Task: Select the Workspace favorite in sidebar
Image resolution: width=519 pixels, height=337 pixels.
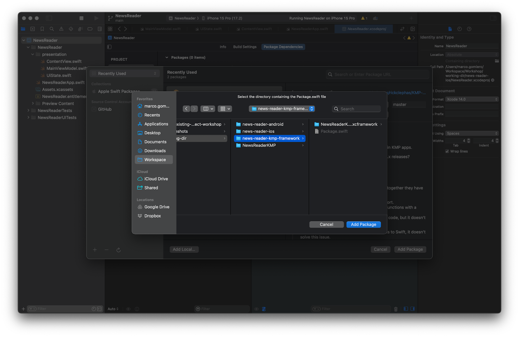Action: pyautogui.click(x=154, y=160)
